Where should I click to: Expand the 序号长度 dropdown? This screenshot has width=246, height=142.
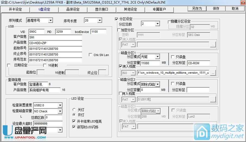99,20
